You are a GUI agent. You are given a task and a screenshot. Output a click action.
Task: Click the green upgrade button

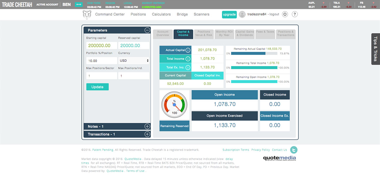[x=229, y=15]
